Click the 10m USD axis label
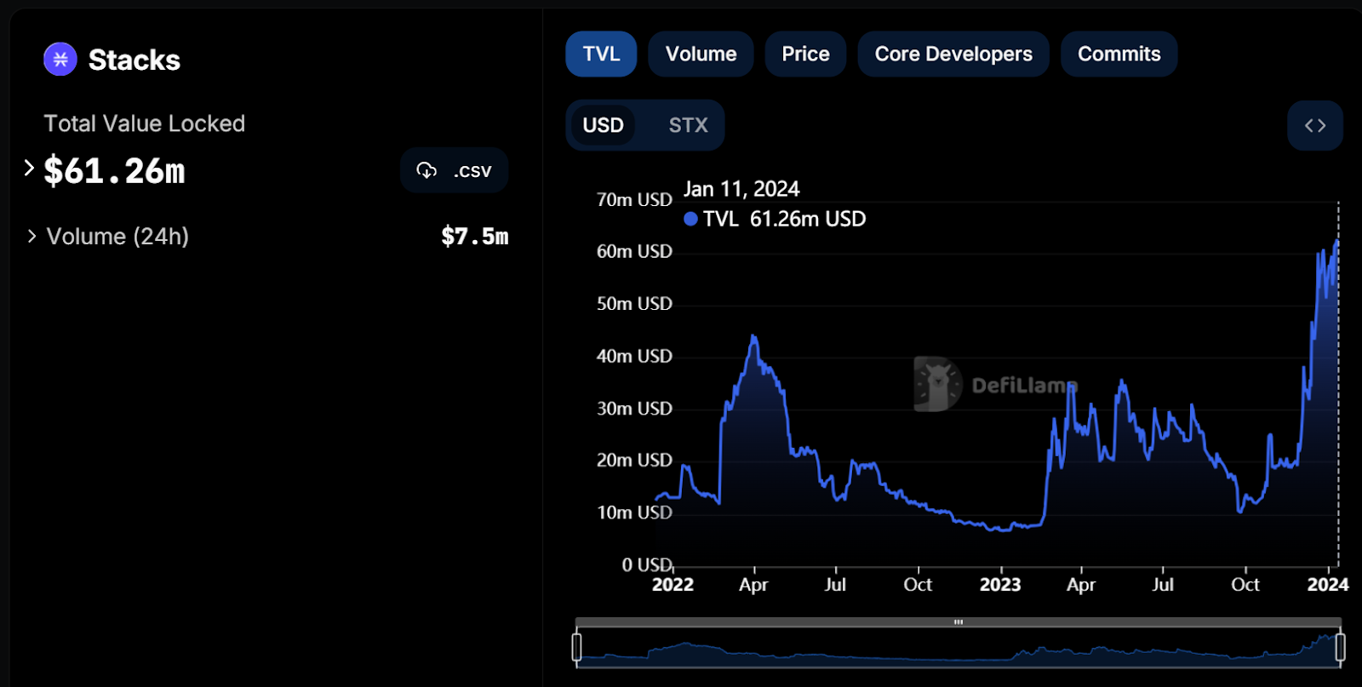1362x687 pixels. [x=634, y=512]
